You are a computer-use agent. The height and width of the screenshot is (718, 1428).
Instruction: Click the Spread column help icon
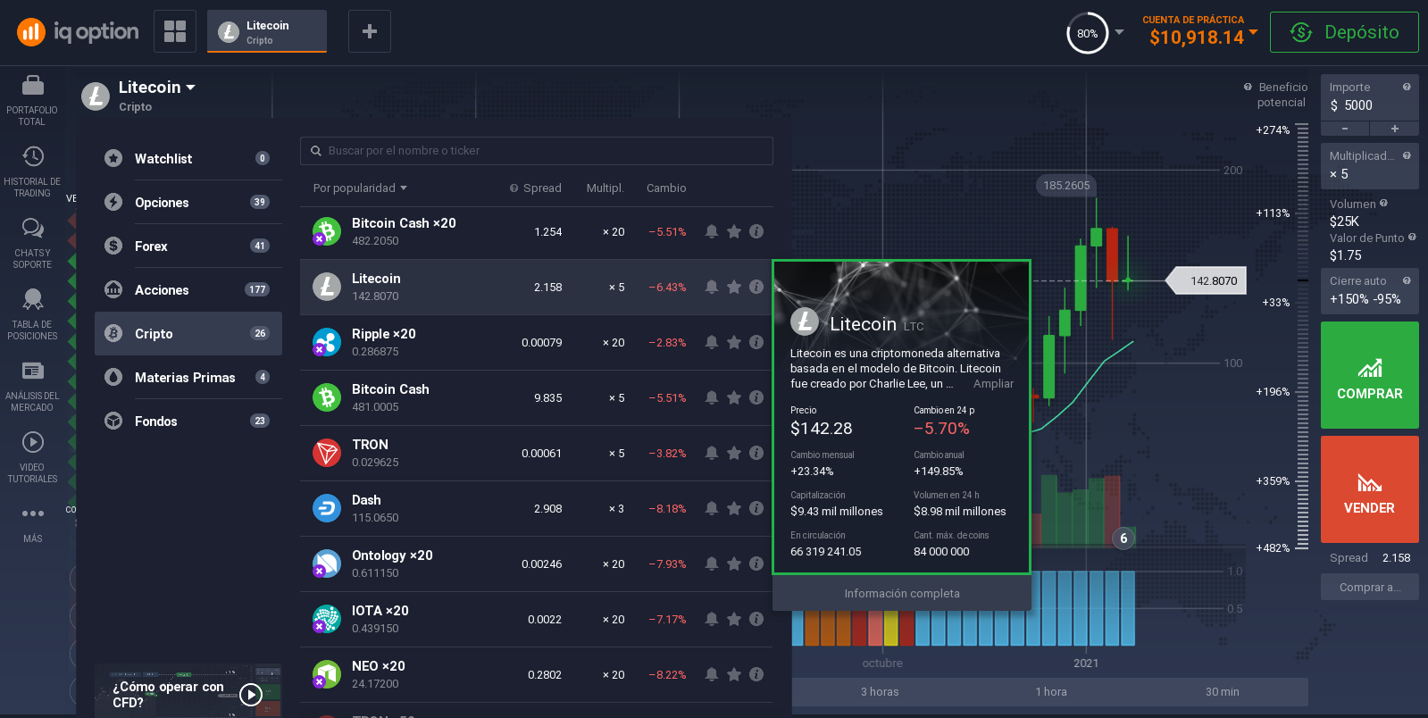514,188
